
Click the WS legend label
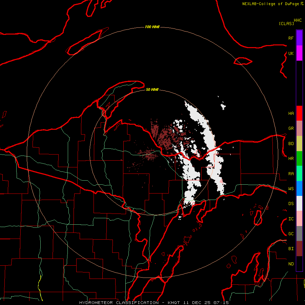pyautogui.click(x=291, y=188)
